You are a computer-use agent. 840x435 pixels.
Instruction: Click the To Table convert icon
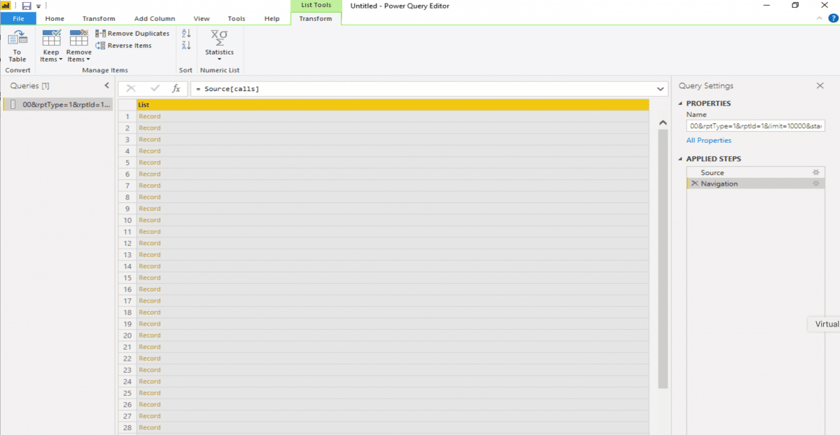click(17, 46)
